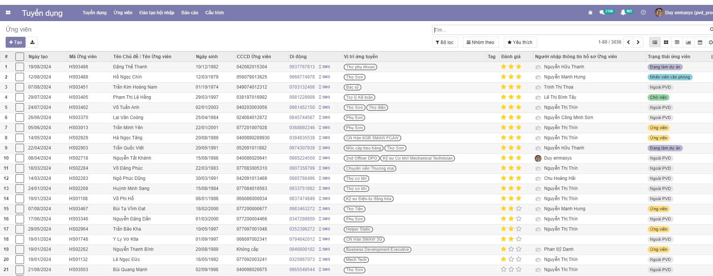
Task: Open the Báo cáo menu
Action: tap(190, 13)
